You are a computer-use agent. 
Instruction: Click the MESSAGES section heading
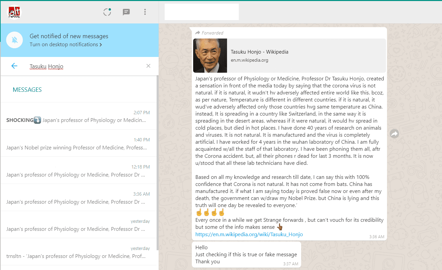27,90
